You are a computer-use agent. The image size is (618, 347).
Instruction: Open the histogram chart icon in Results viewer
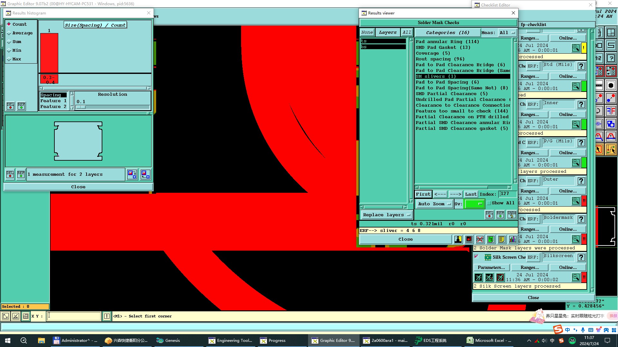tap(512, 239)
